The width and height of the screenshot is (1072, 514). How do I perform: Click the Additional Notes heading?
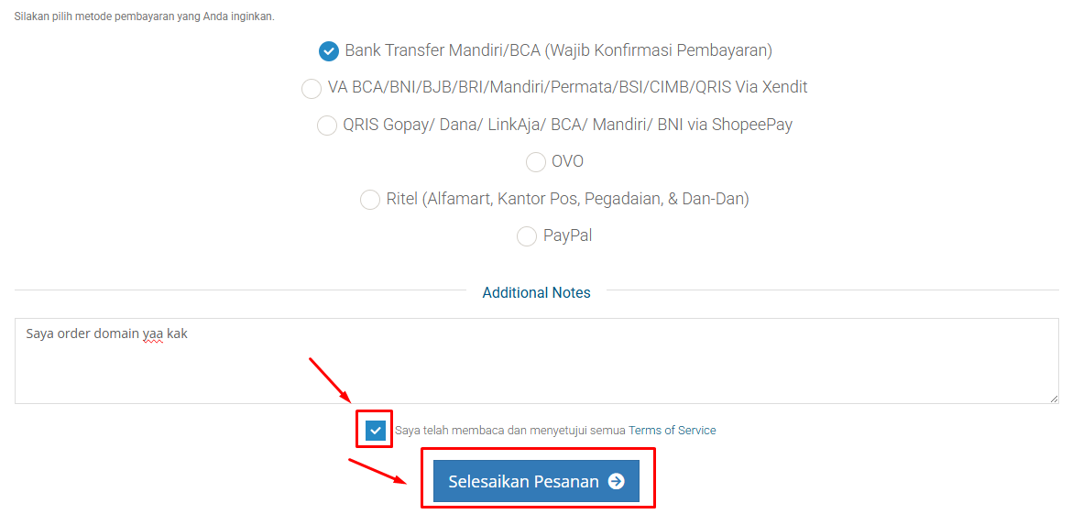(x=536, y=293)
